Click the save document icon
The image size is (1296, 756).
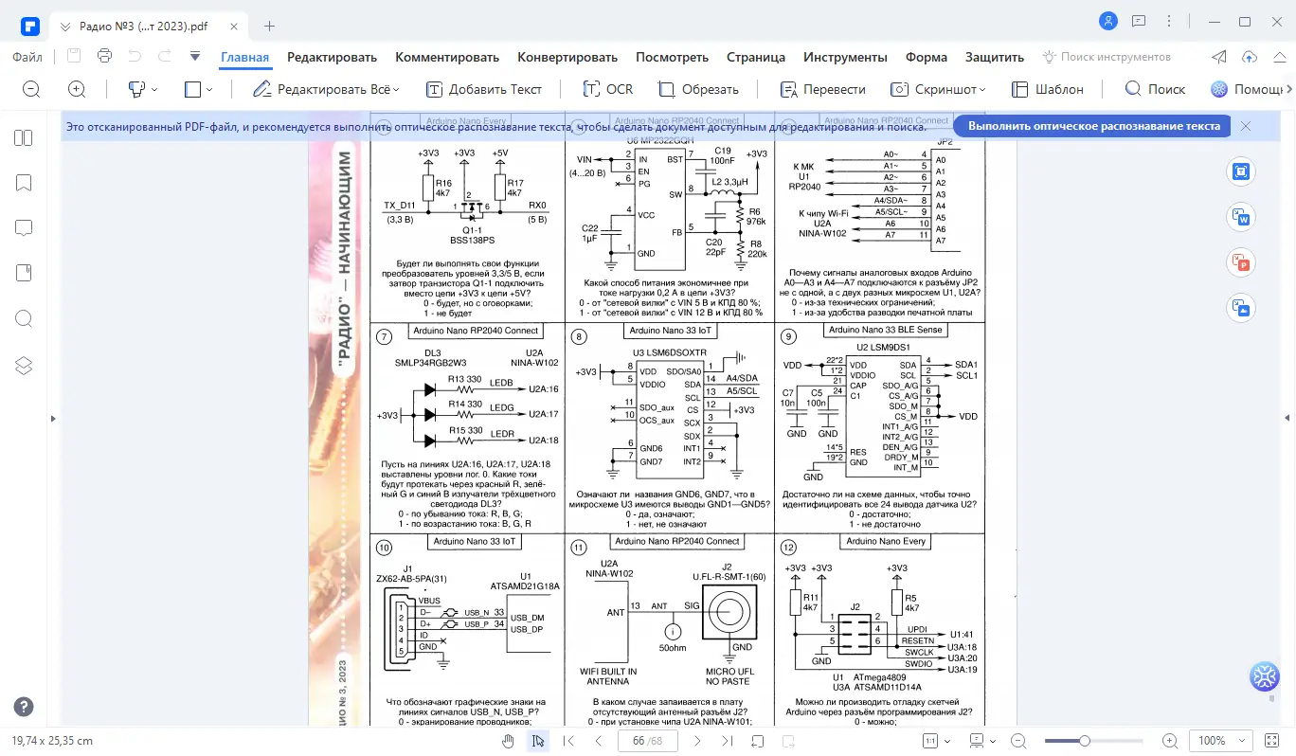coord(75,57)
